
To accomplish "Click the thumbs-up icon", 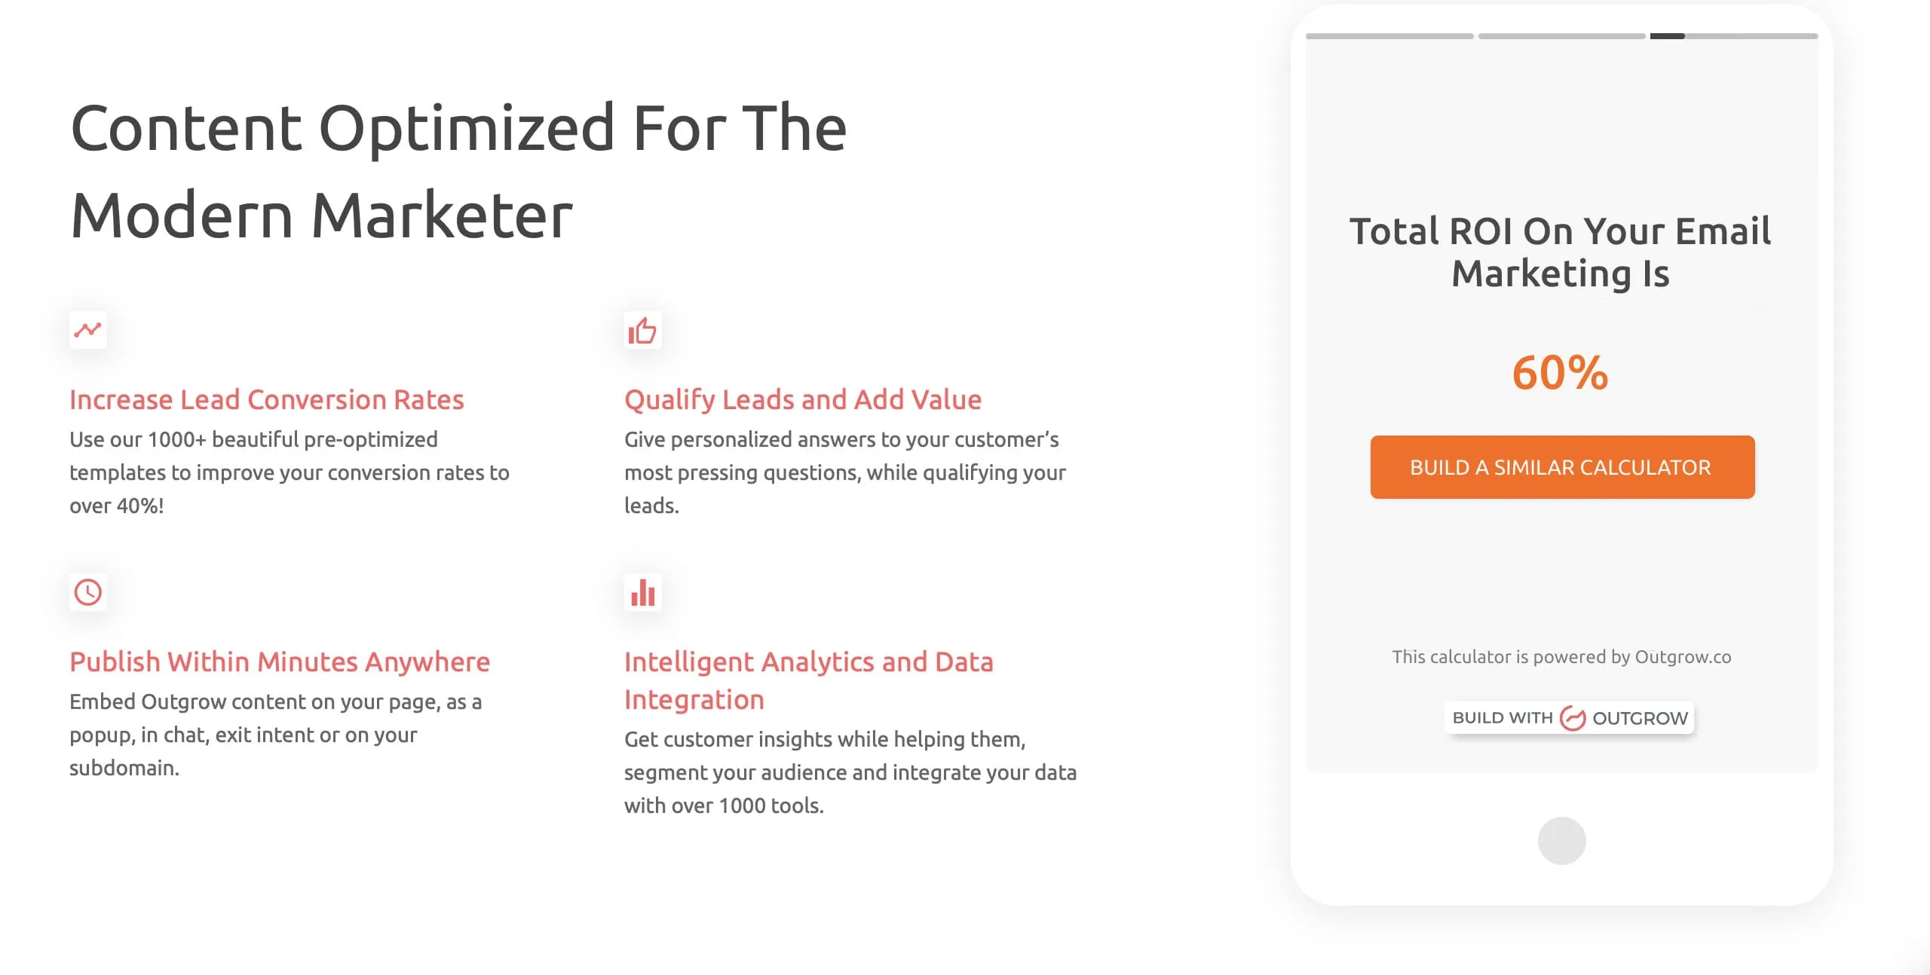I will (x=642, y=329).
